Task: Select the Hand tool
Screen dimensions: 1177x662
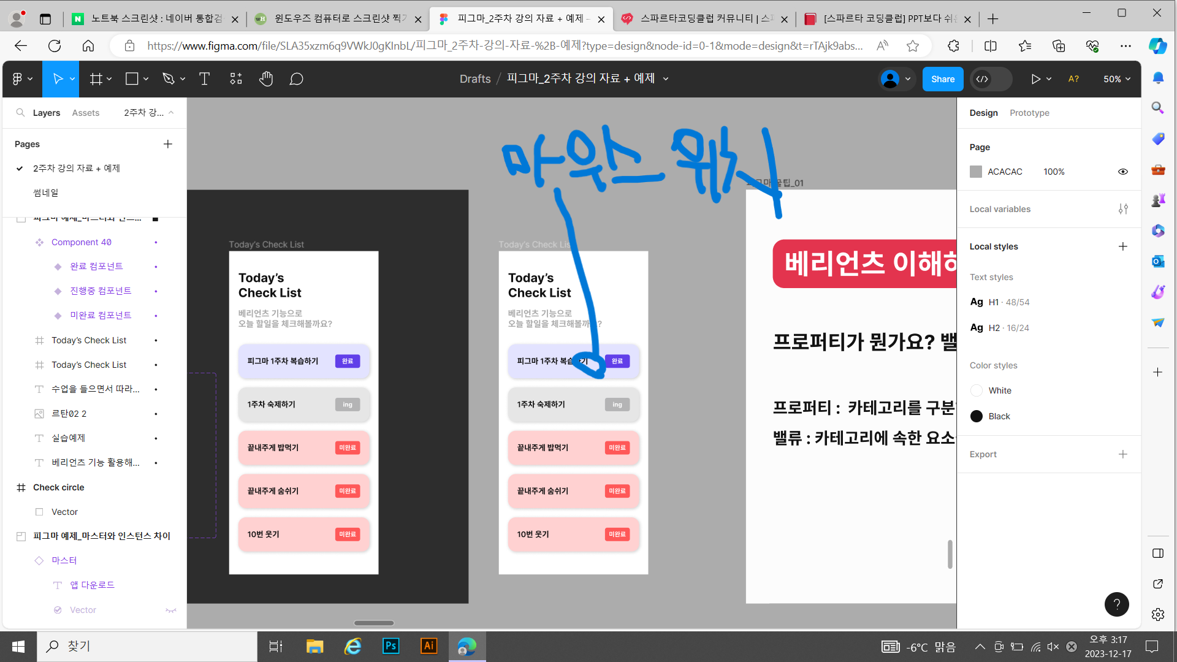Action: coord(266,79)
